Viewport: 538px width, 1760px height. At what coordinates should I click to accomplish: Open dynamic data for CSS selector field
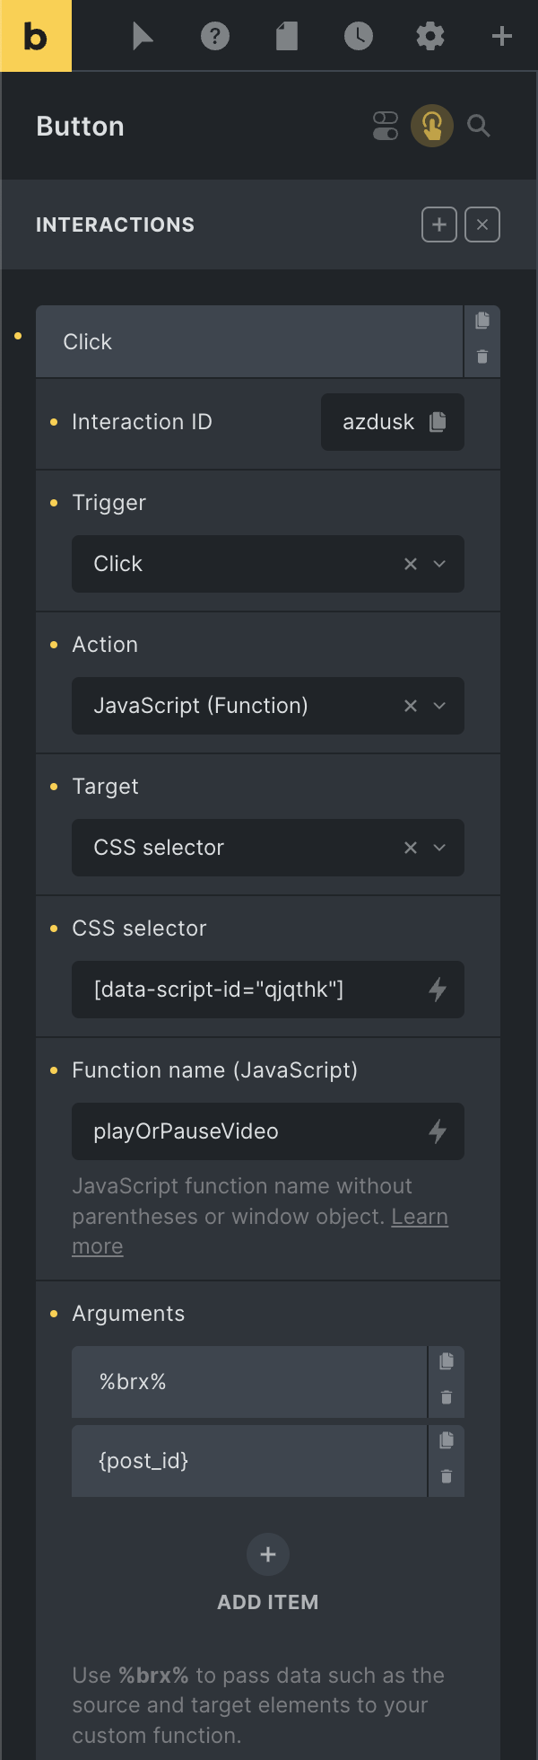click(x=438, y=990)
